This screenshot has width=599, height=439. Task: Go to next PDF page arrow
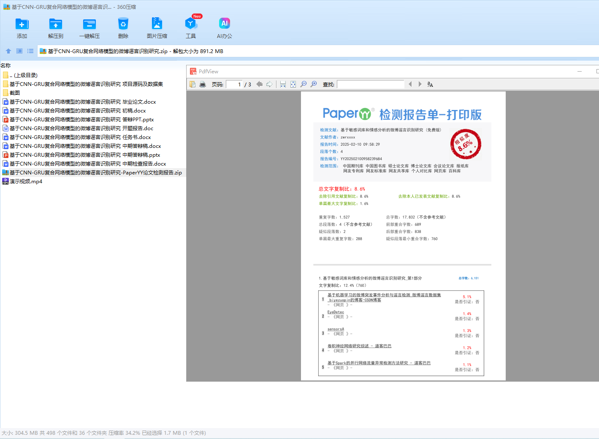269,84
